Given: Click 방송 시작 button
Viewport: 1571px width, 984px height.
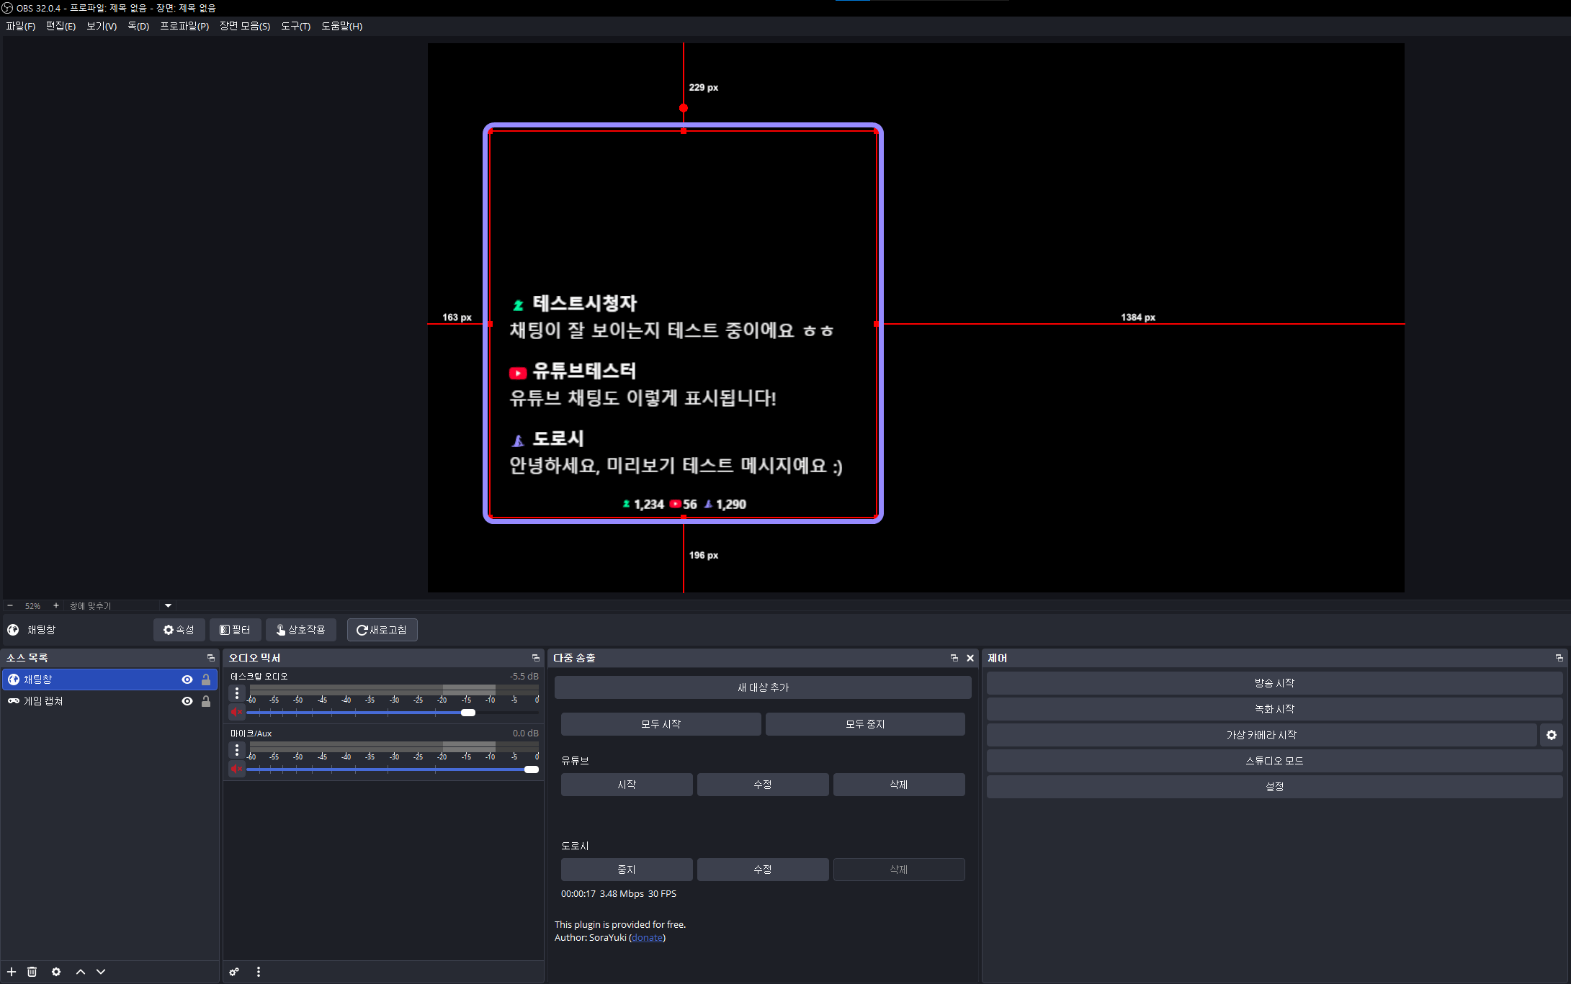Looking at the screenshot, I should coord(1274,683).
